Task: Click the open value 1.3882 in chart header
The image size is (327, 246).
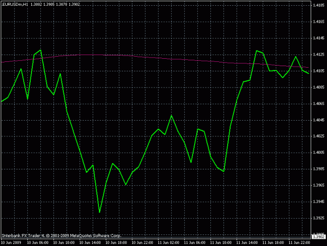Action: 36,4
